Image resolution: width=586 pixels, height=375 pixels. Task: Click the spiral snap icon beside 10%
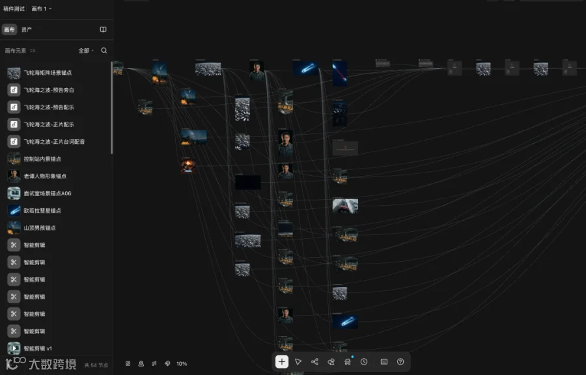pos(167,363)
